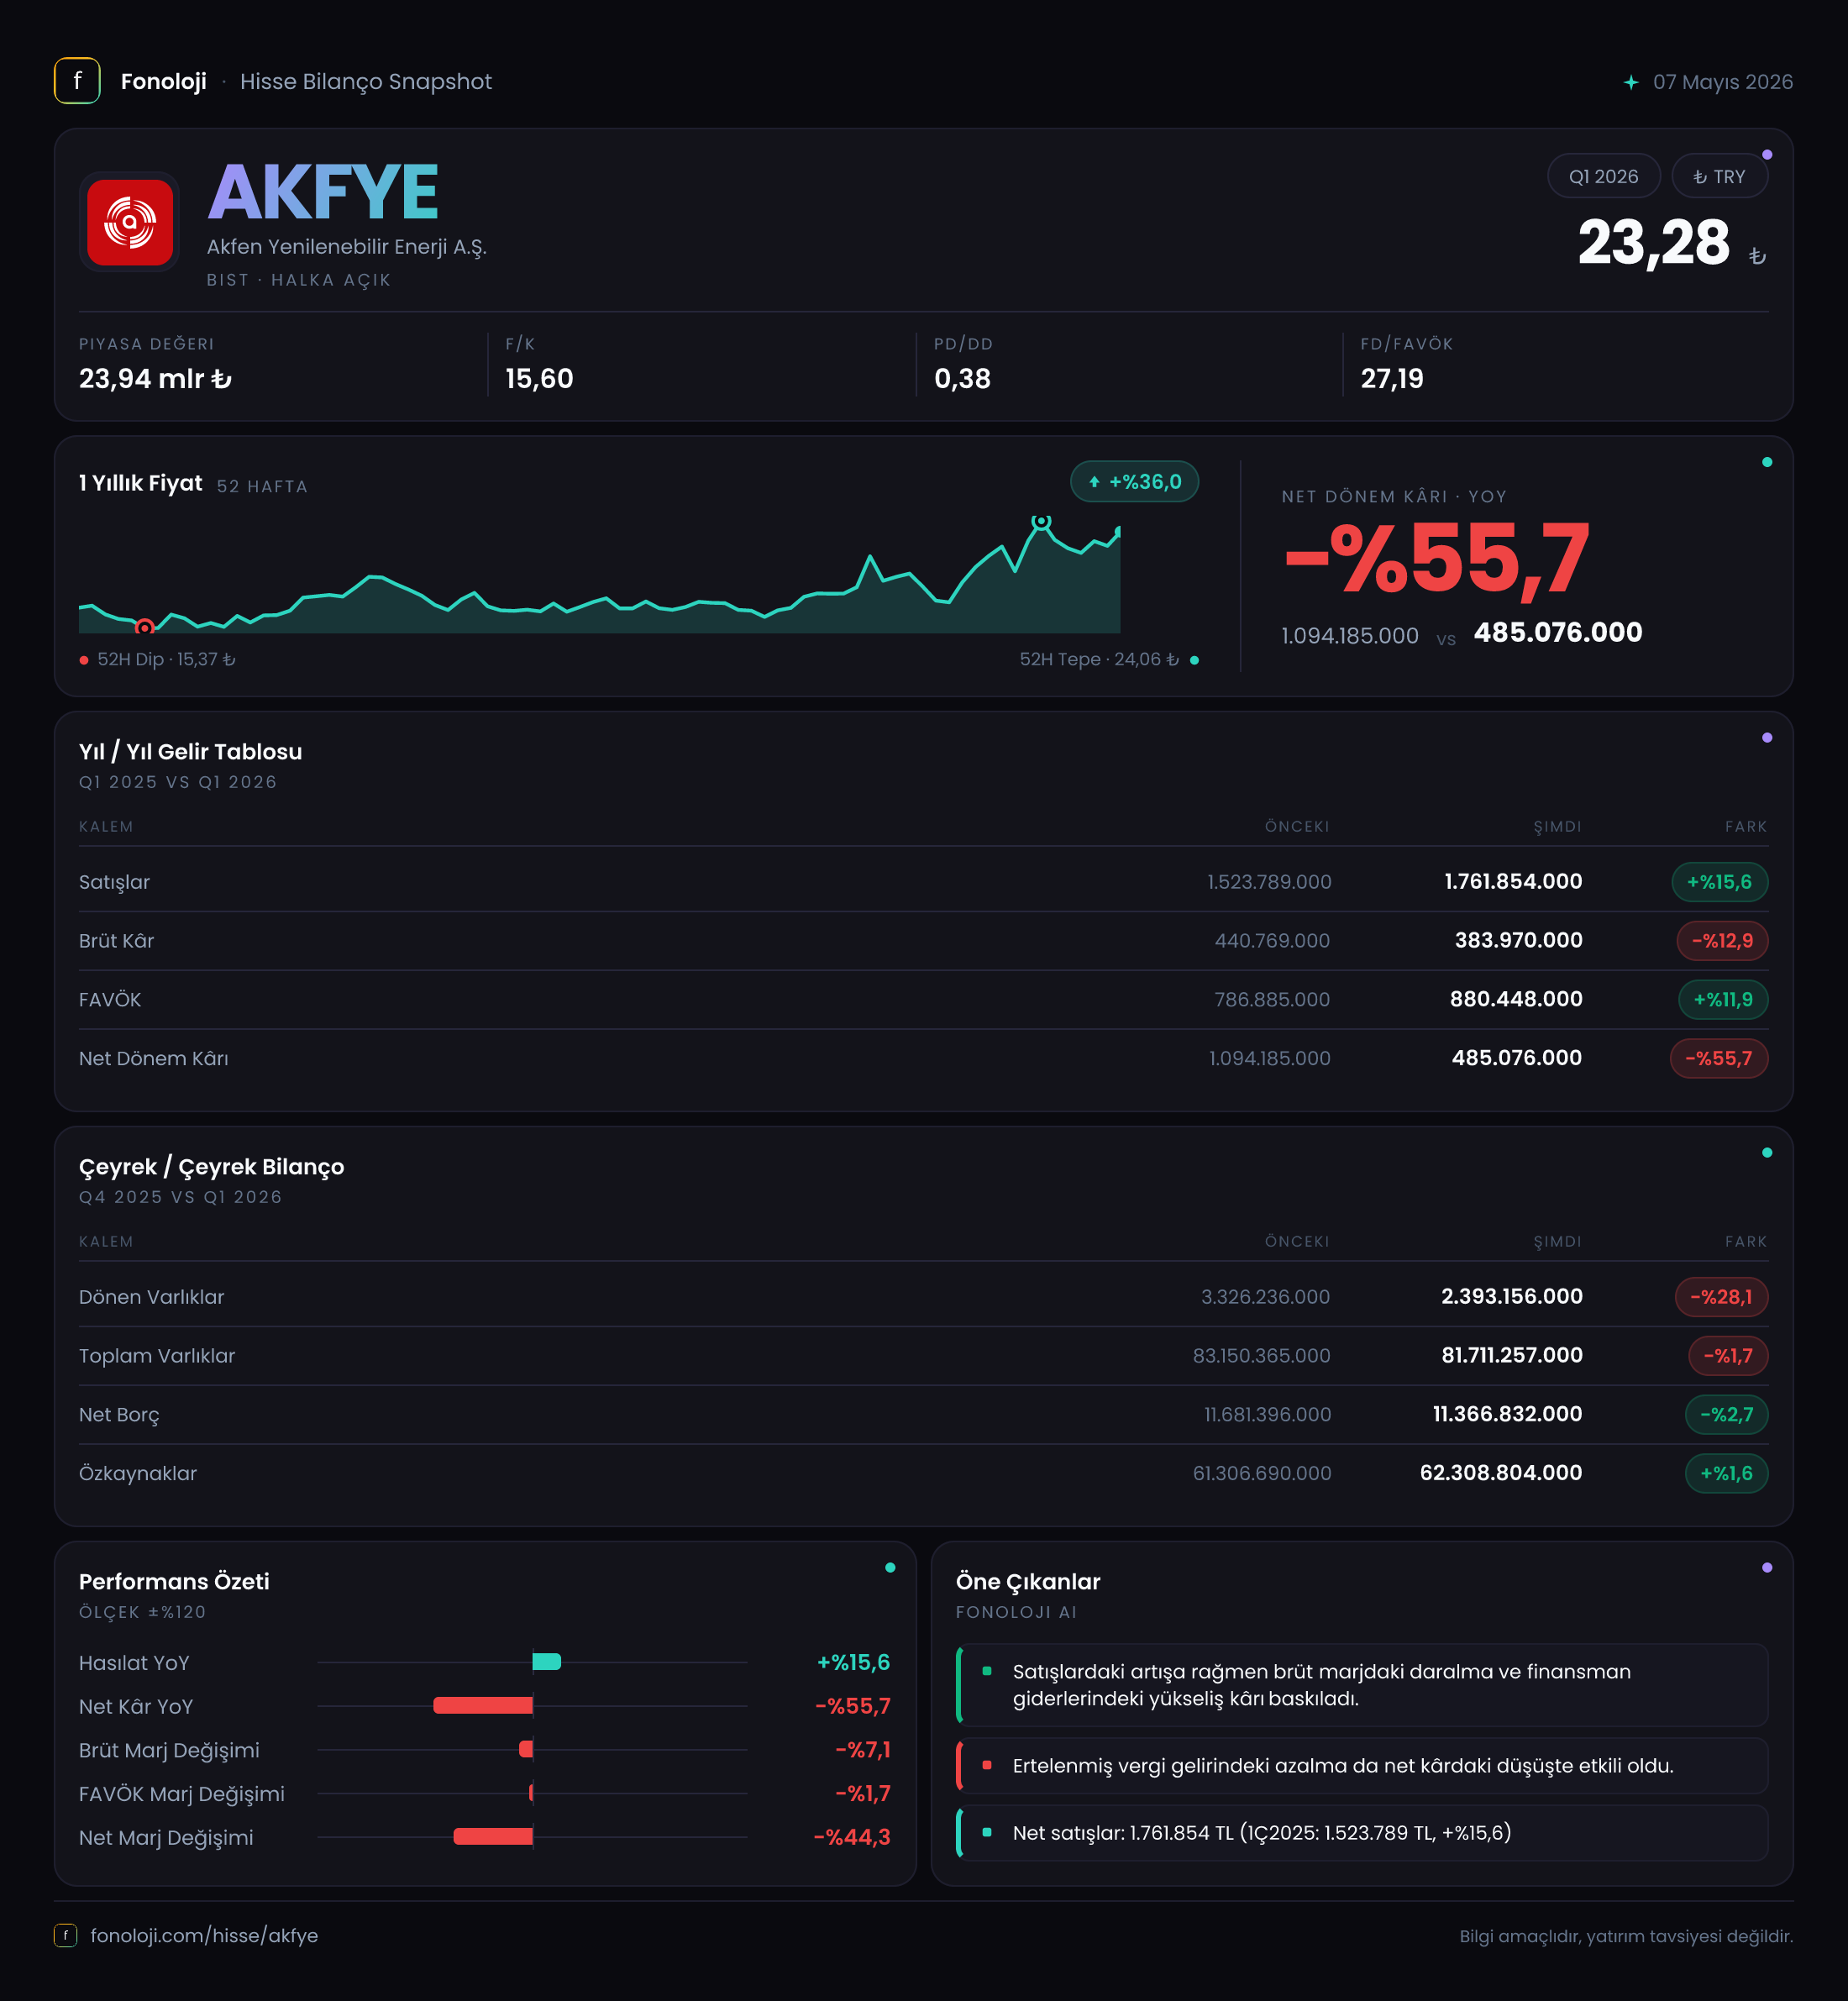Click the Net Kâr YoY red bar

coord(483,1705)
